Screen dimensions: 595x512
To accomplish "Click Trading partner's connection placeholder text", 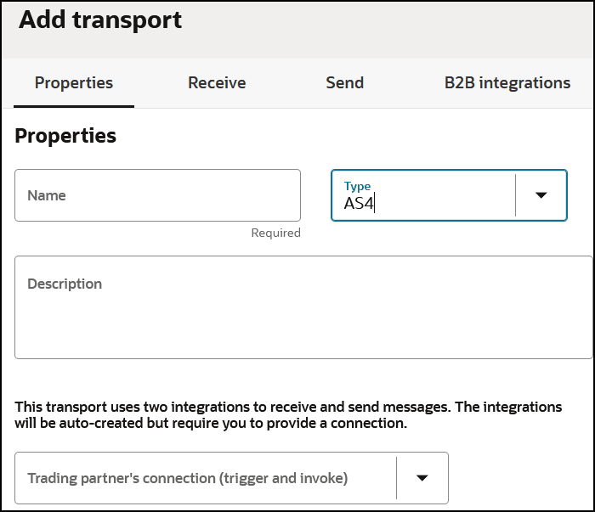I will (x=188, y=478).
